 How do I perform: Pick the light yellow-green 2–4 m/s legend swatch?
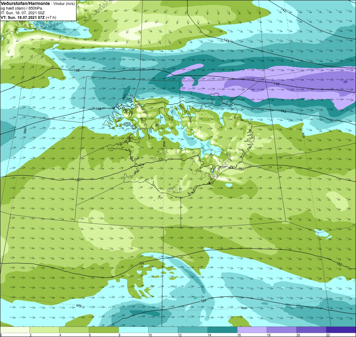click(x=44, y=330)
